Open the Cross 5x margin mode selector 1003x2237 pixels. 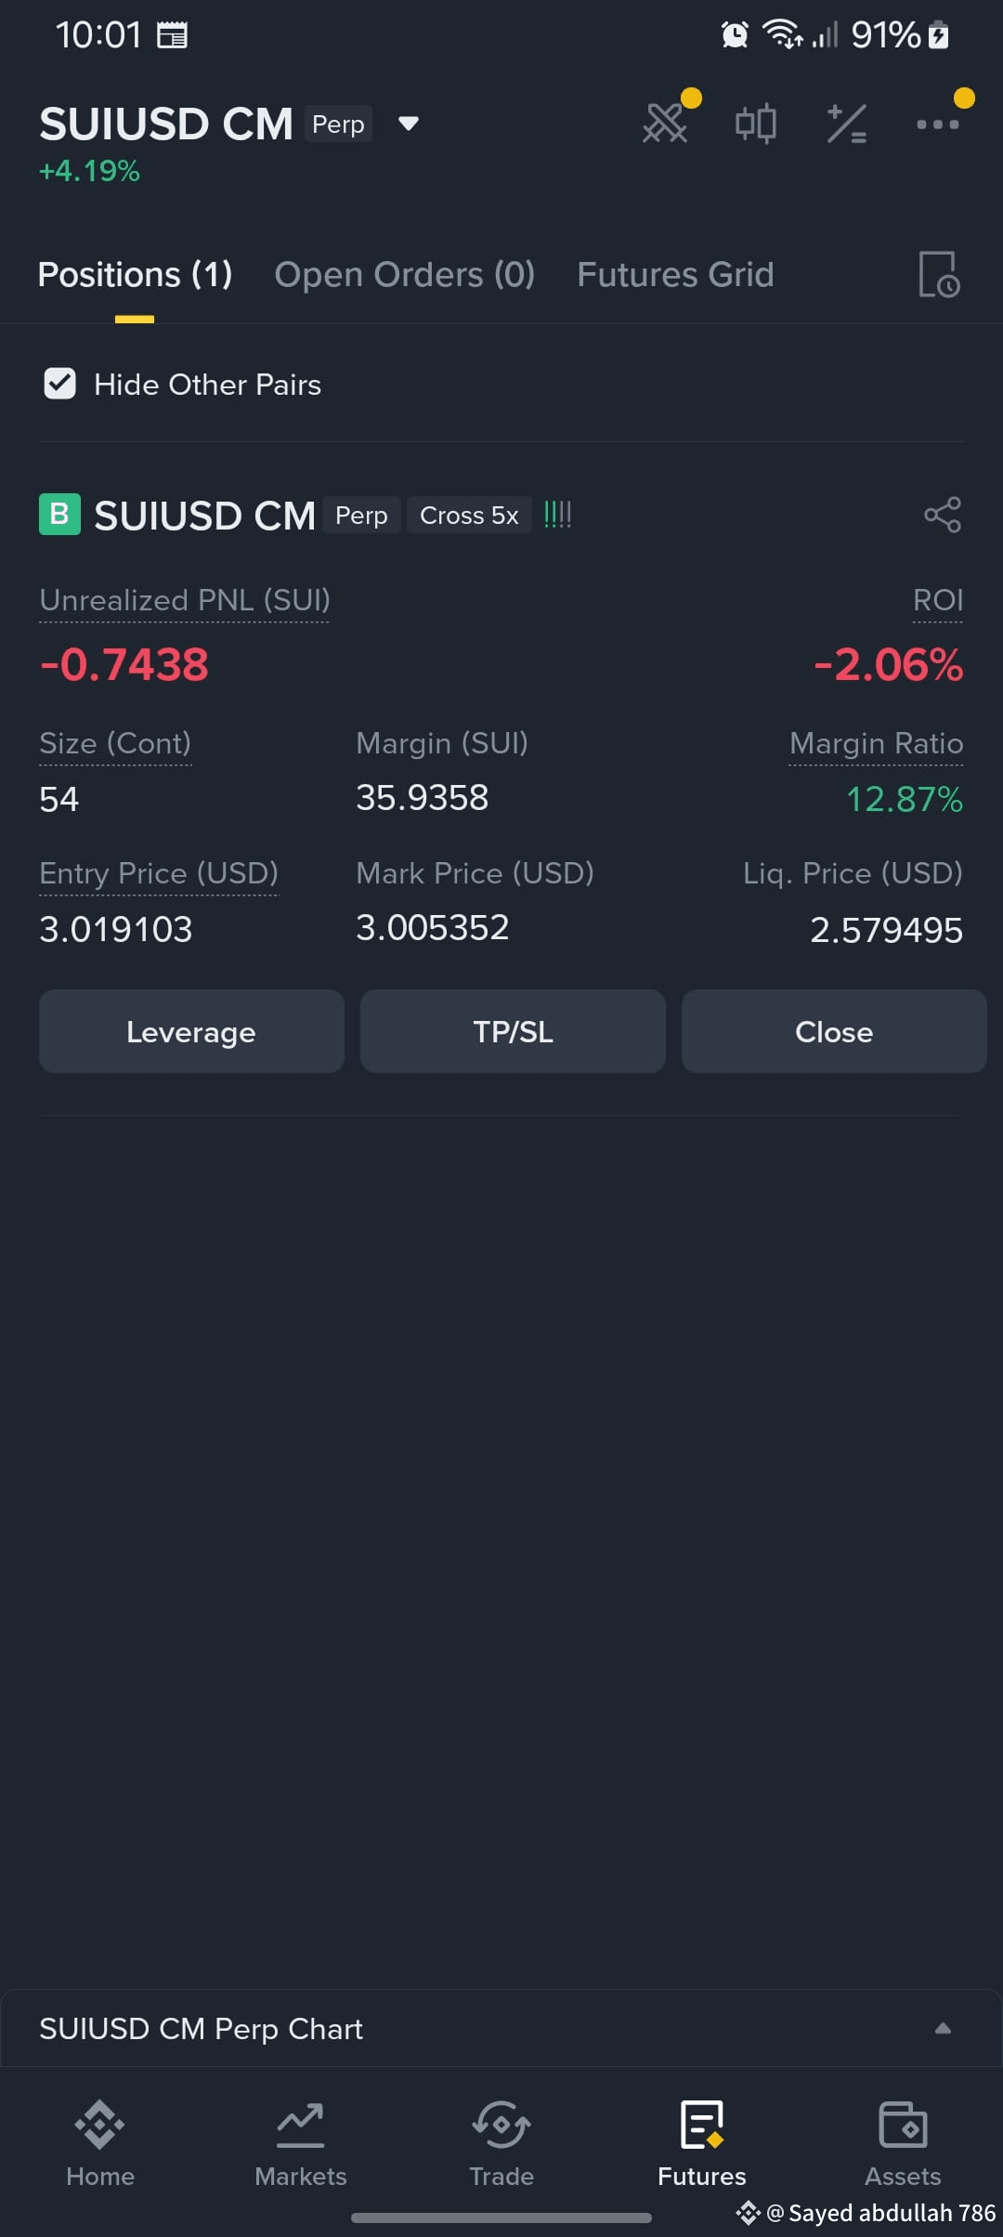pyautogui.click(x=469, y=516)
